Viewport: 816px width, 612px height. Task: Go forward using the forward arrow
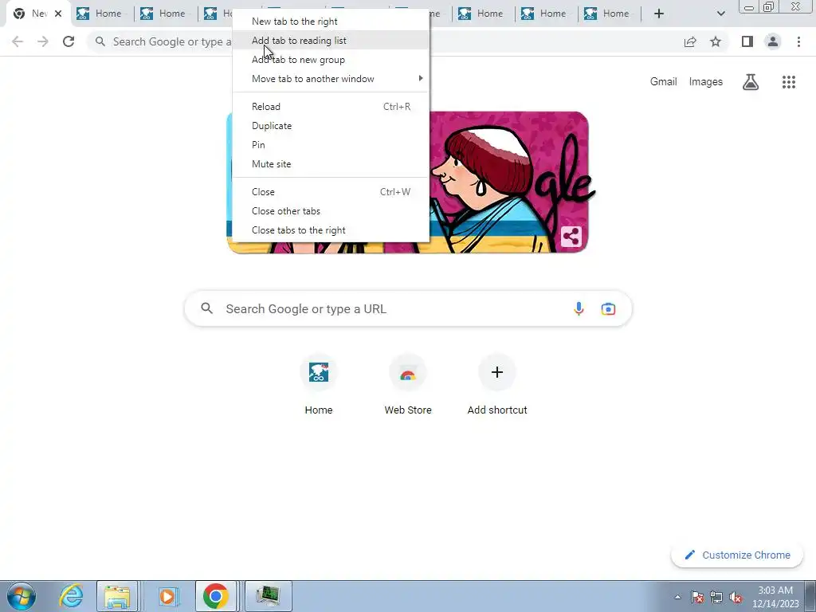tap(43, 41)
